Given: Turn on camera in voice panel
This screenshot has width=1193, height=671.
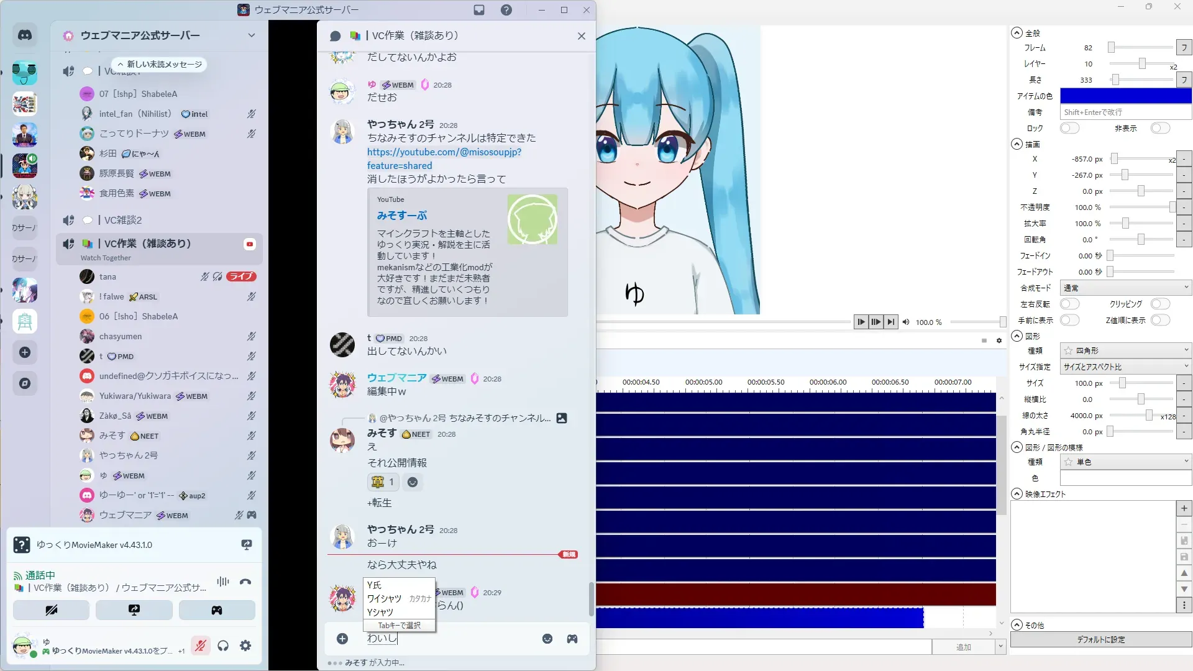Looking at the screenshot, I should [52, 610].
